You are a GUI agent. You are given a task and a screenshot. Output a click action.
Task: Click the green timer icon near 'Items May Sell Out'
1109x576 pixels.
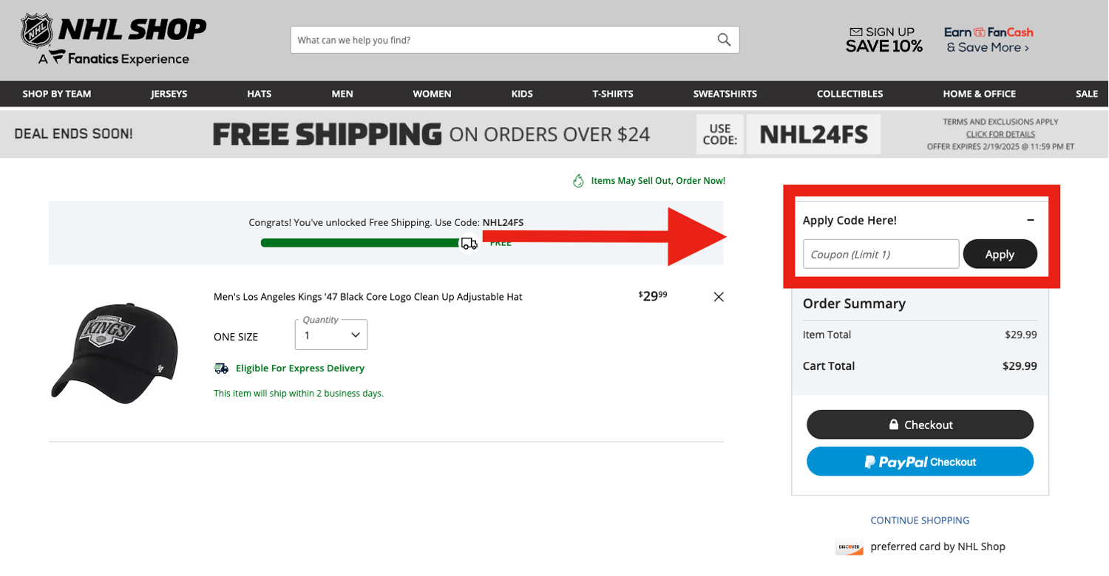578,180
